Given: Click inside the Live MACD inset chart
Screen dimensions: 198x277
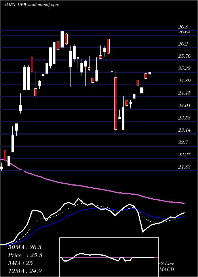Looking at the screenshot, I should pos(109,257).
